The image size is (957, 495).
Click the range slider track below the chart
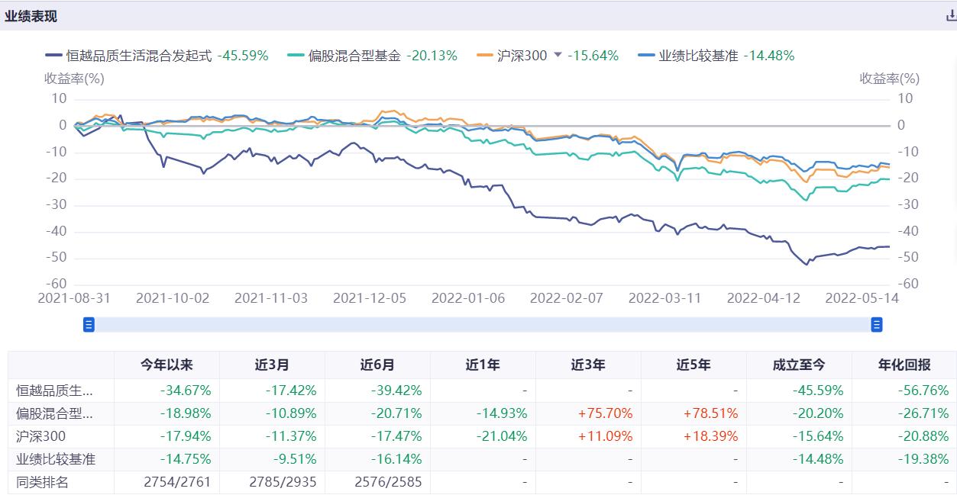481,324
